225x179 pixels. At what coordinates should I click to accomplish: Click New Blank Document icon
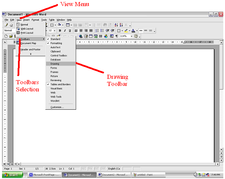(6, 36)
